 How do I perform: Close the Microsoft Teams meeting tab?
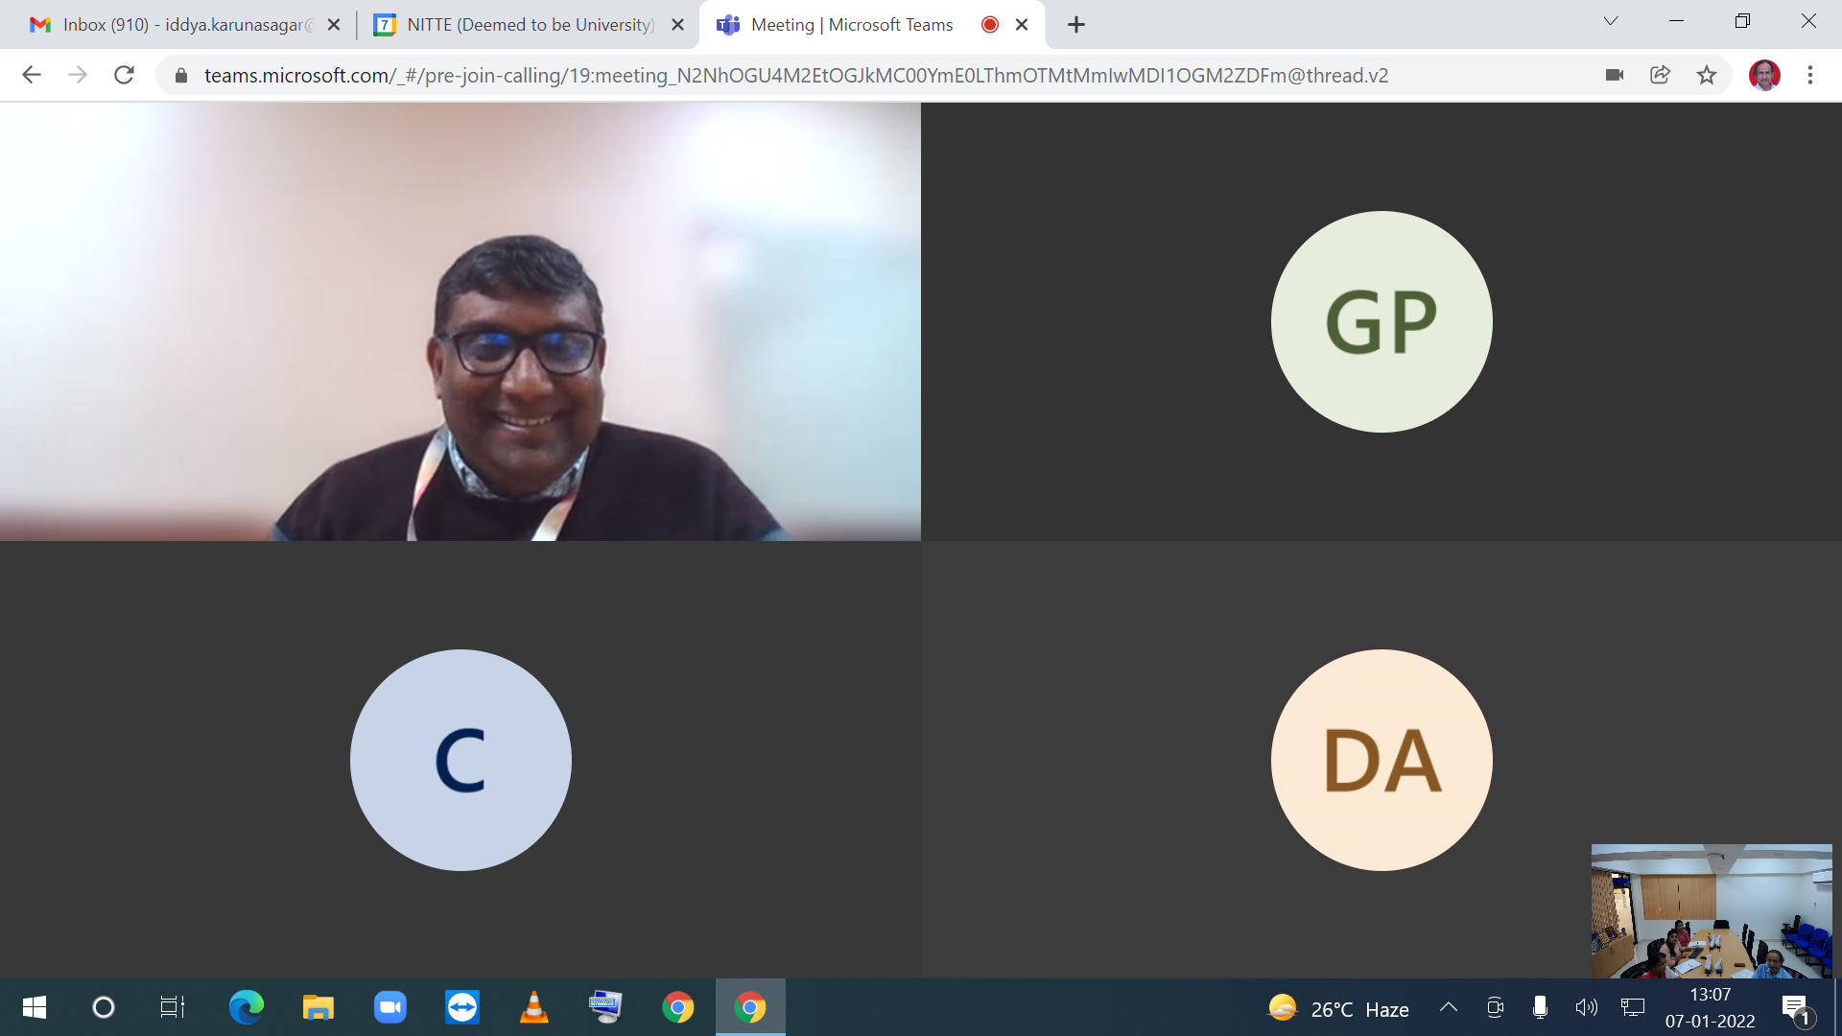point(1022,25)
